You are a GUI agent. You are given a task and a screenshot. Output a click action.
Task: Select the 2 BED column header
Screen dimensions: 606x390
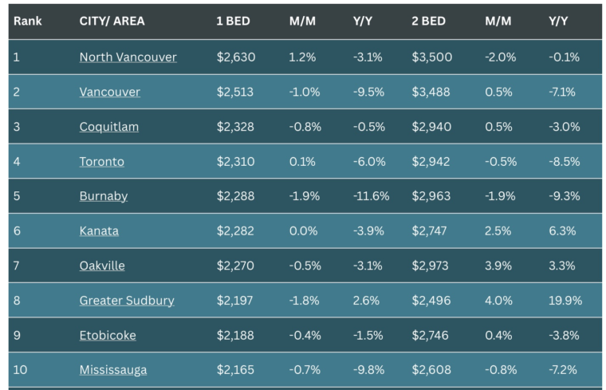[x=429, y=21]
